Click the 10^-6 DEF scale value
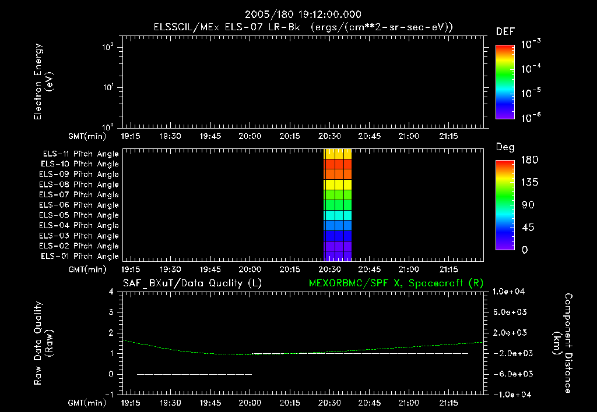This screenshot has height=412, width=597. tap(531, 118)
